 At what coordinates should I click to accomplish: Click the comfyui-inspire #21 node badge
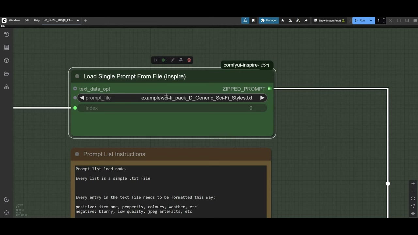point(247,65)
